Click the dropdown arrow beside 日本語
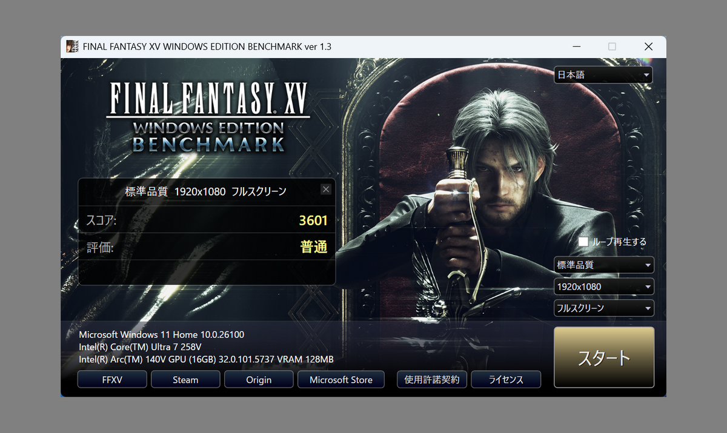 [x=647, y=75]
